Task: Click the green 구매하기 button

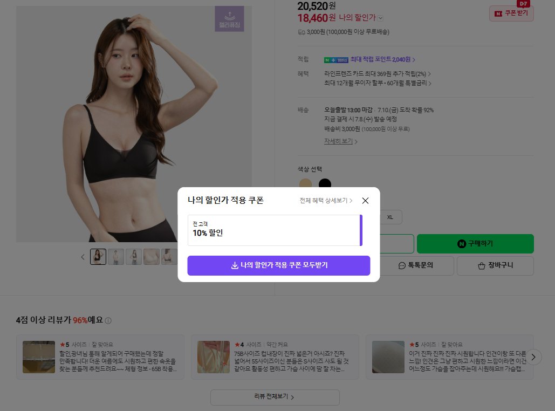Action: (x=475, y=244)
